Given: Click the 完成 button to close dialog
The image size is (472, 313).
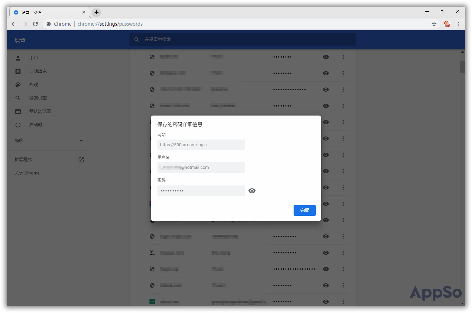Looking at the screenshot, I should [305, 210].
